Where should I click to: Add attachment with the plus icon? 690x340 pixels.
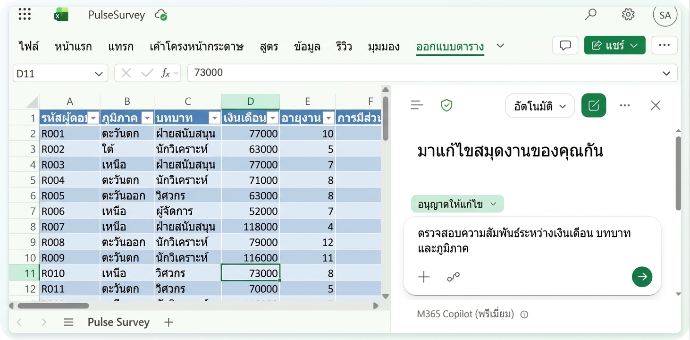tap(424, 277)
